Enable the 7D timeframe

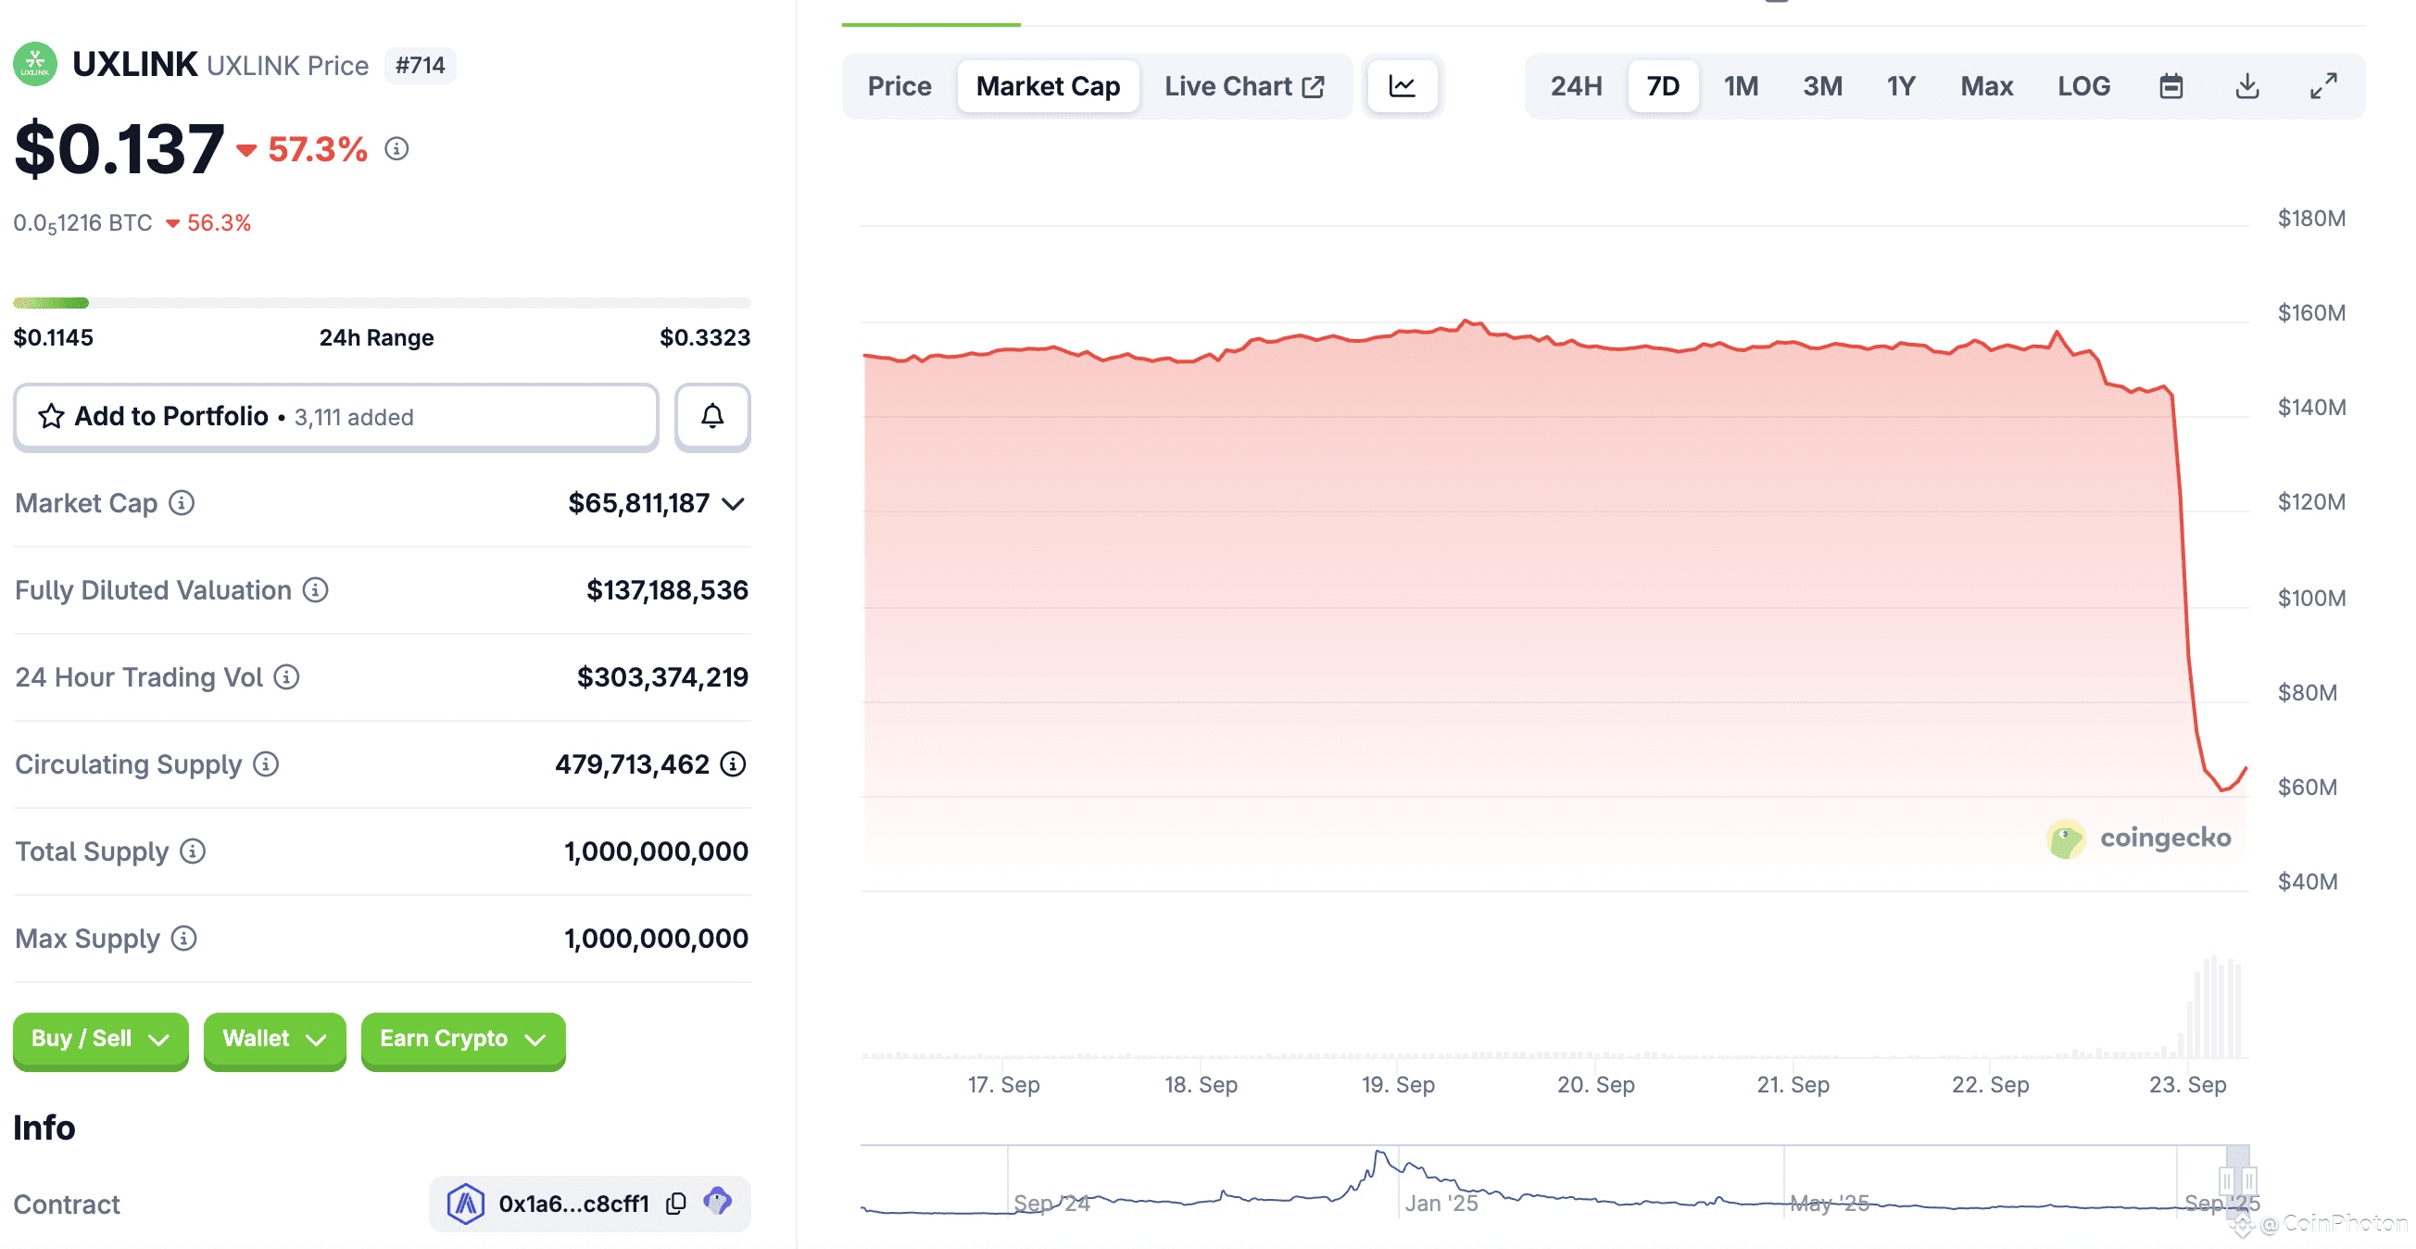pos(1662,85)
